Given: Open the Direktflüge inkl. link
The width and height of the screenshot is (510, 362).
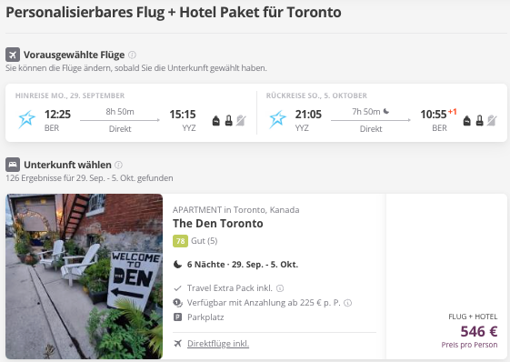Looking at the screenshot, I should [218, 344].
